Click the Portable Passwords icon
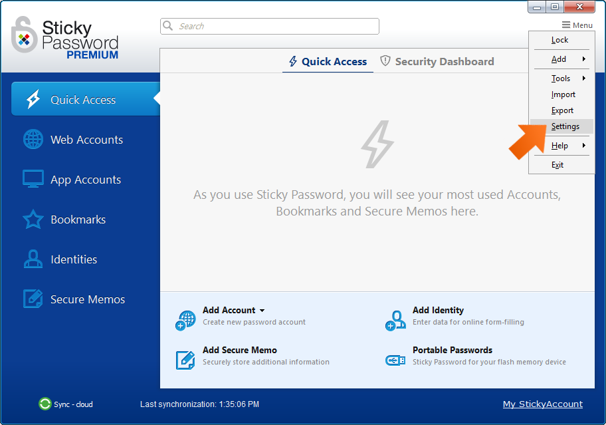Image resolution: width=606 pixels, height=425 pixels. [395, 359]
